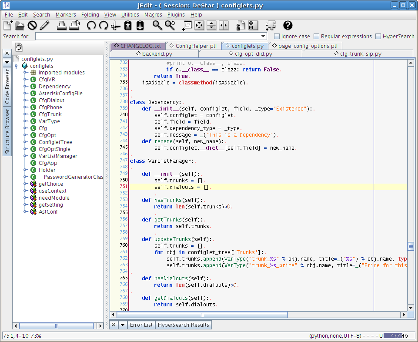Open new view window icon
418x342 pixels.
(x=187, y=26)
